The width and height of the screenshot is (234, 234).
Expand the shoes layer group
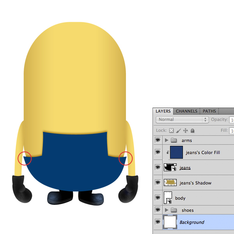click(x=167, y=210)
